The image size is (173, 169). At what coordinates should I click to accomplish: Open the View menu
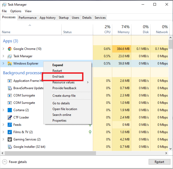click(x=28, y=11)
